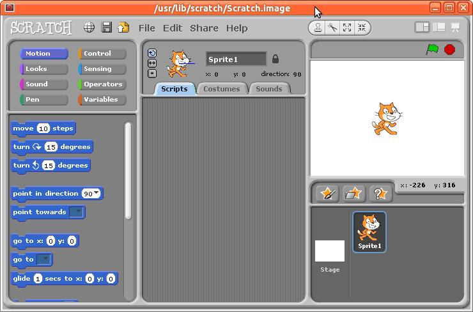Viewport: 473px width, 312px height.
Task: Open the point towards target dropdown
Action: pos(77,212)
